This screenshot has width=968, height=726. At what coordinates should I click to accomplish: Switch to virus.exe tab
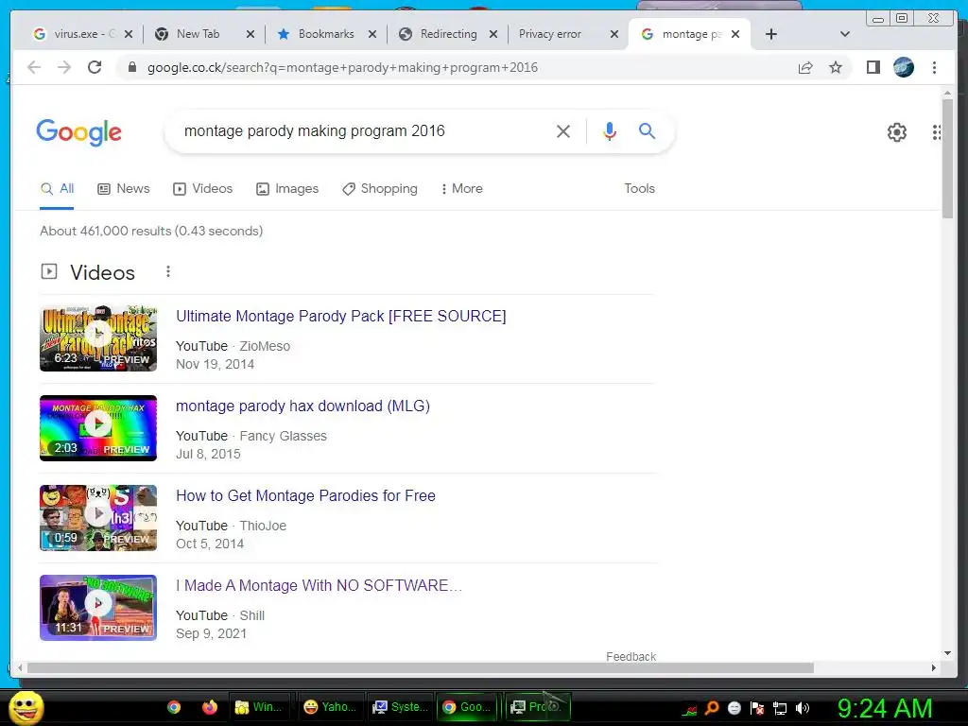[81, 34]
